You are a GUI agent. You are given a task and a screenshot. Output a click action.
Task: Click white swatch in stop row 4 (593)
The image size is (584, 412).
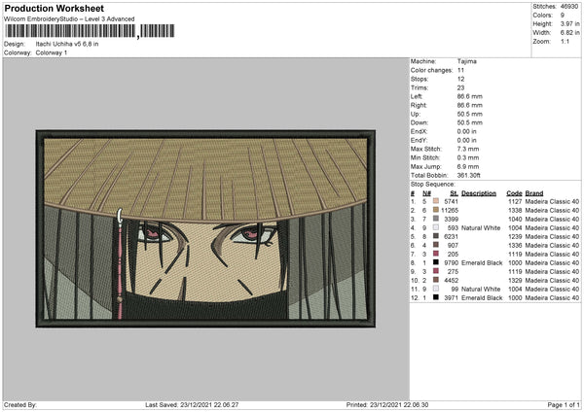click(436, 227)
